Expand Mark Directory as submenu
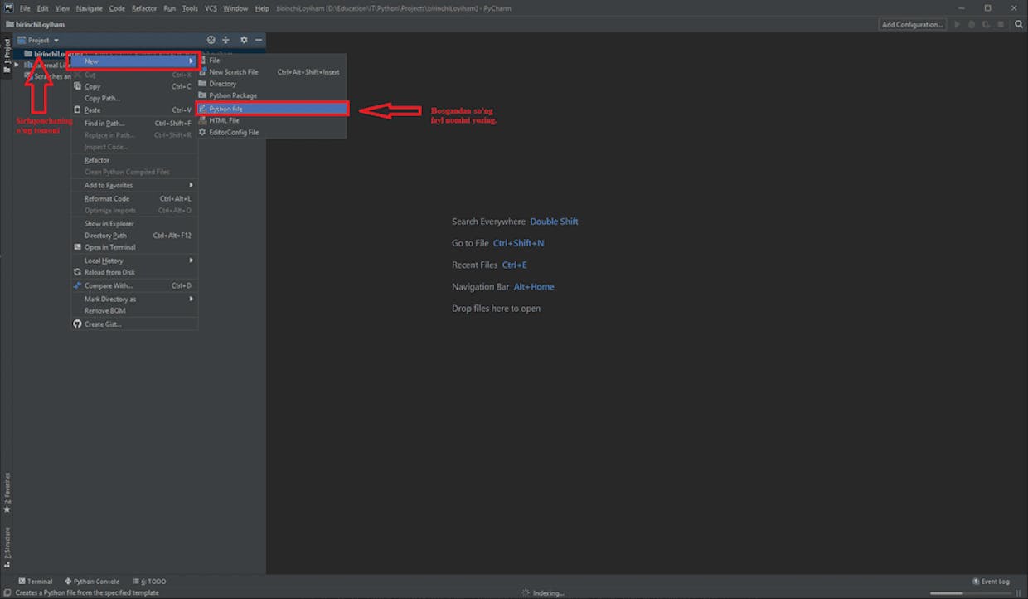 click(133, 299)
